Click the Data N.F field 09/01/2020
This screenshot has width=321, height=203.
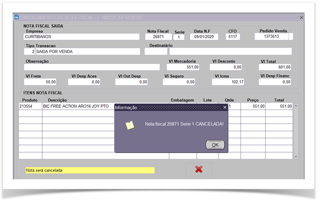204,37
